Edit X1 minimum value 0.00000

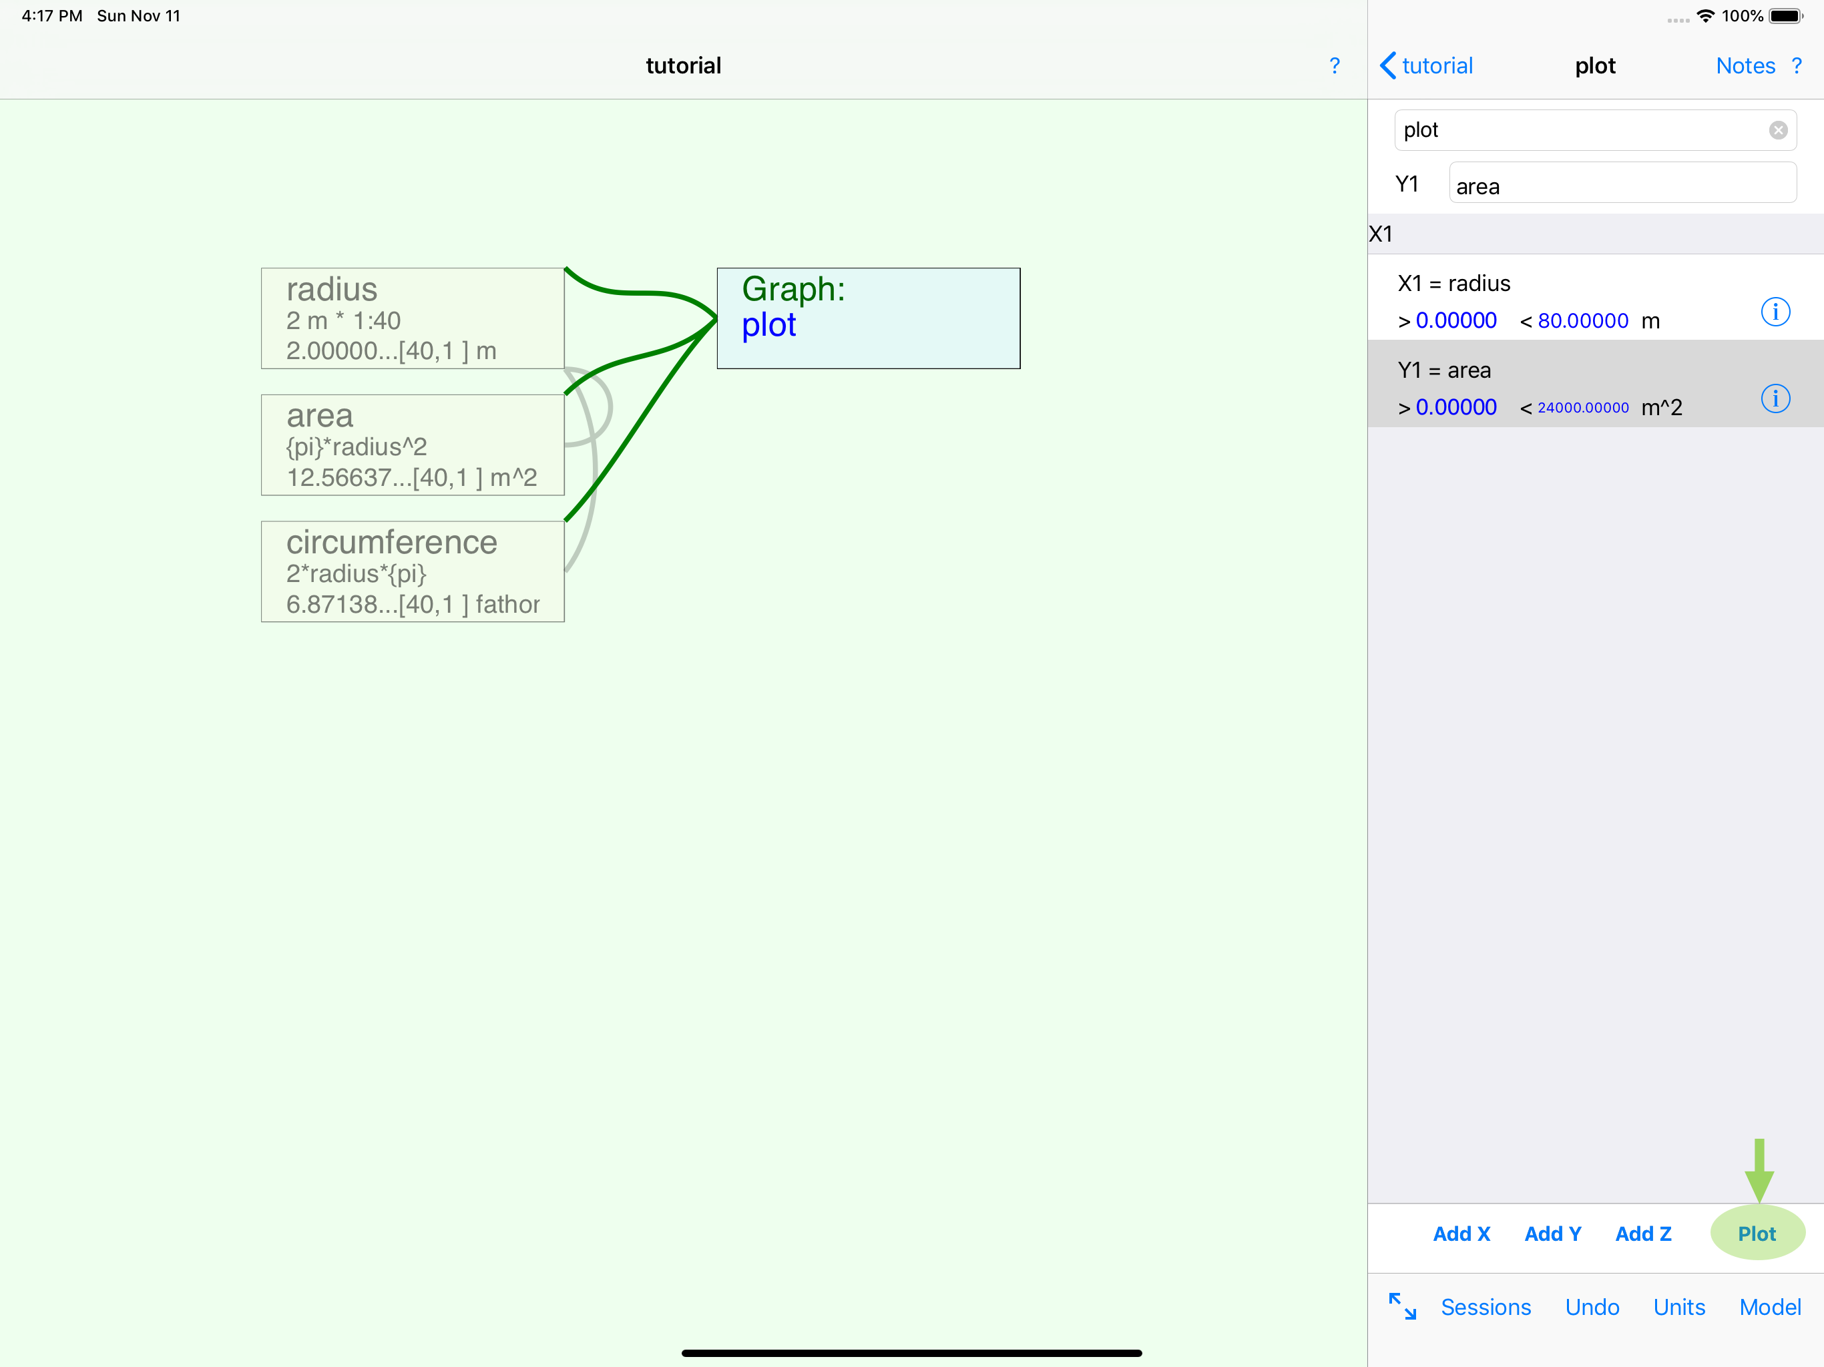(x=1455, y=321)
